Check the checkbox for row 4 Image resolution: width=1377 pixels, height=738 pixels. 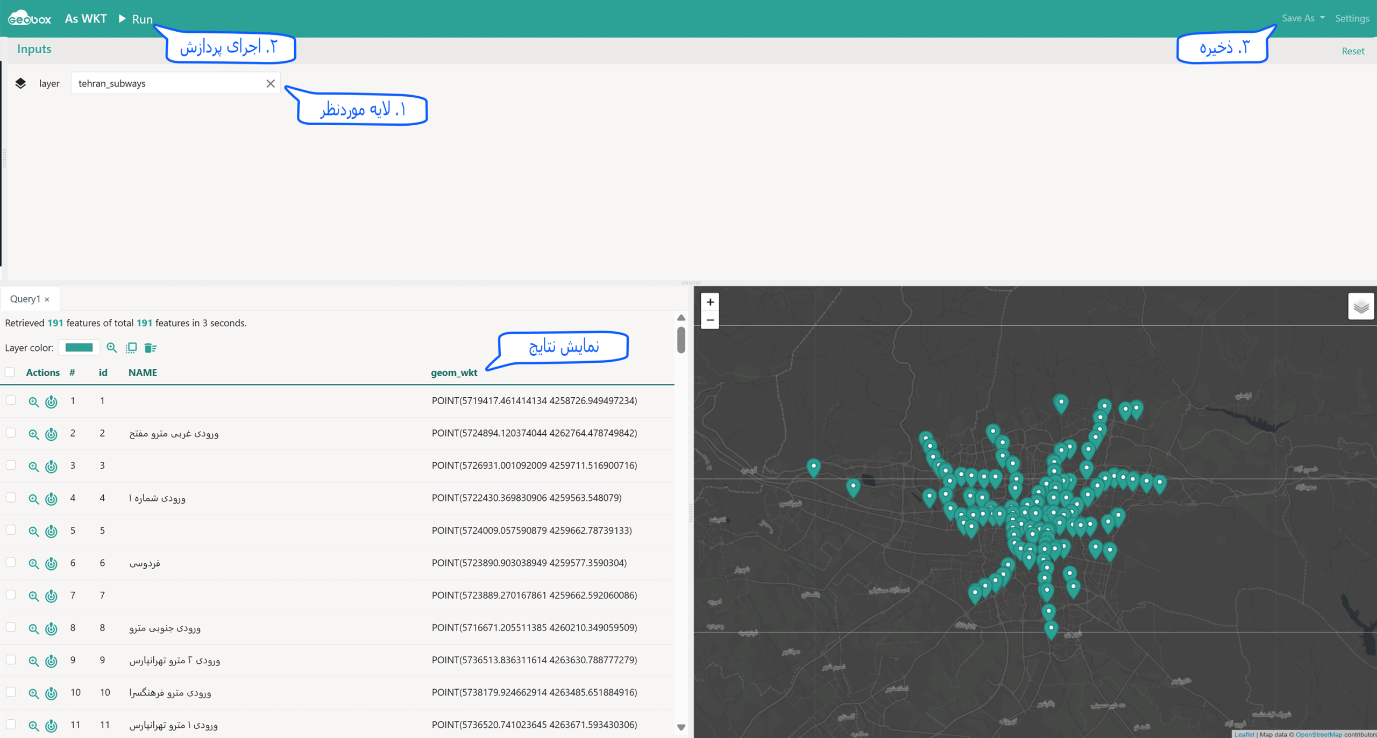(x=11, y=497)
